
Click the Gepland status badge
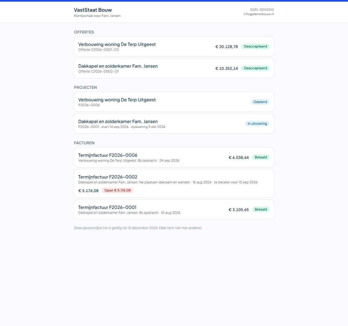pyautogui.click(x=260, y=102)
